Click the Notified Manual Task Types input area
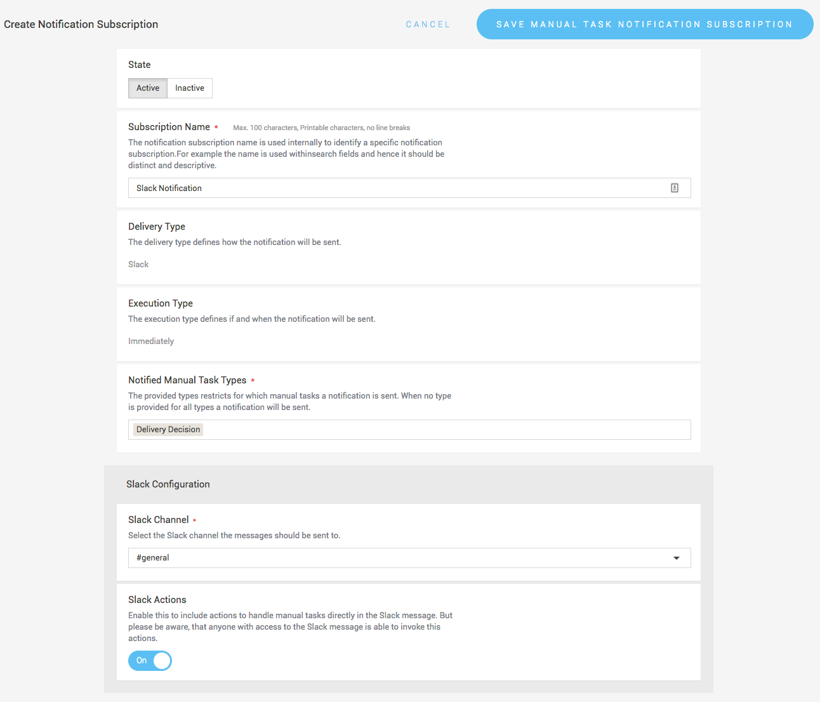Screen dimensions: 820x702 (444, 430)
